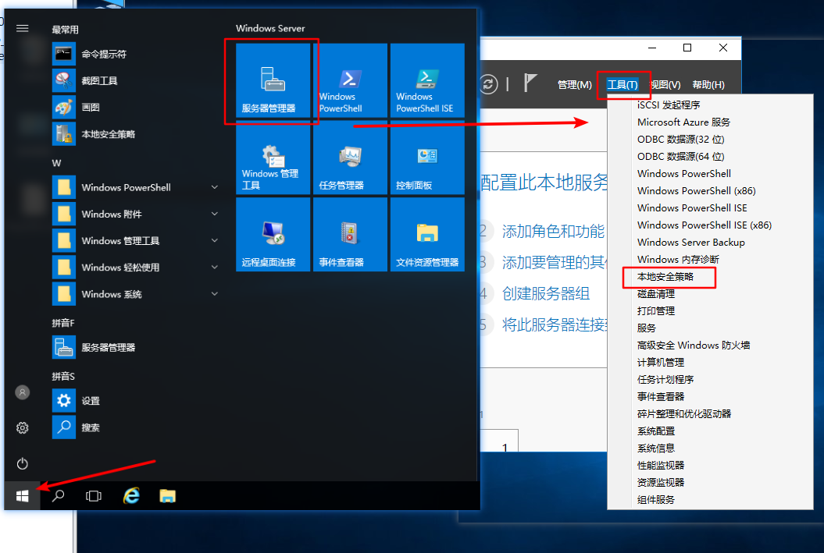Image resolution: width=824 pixels, height=553 pixels.
Task: Open 服务器管理器 under 拼音F list
Action: (136, 347)
